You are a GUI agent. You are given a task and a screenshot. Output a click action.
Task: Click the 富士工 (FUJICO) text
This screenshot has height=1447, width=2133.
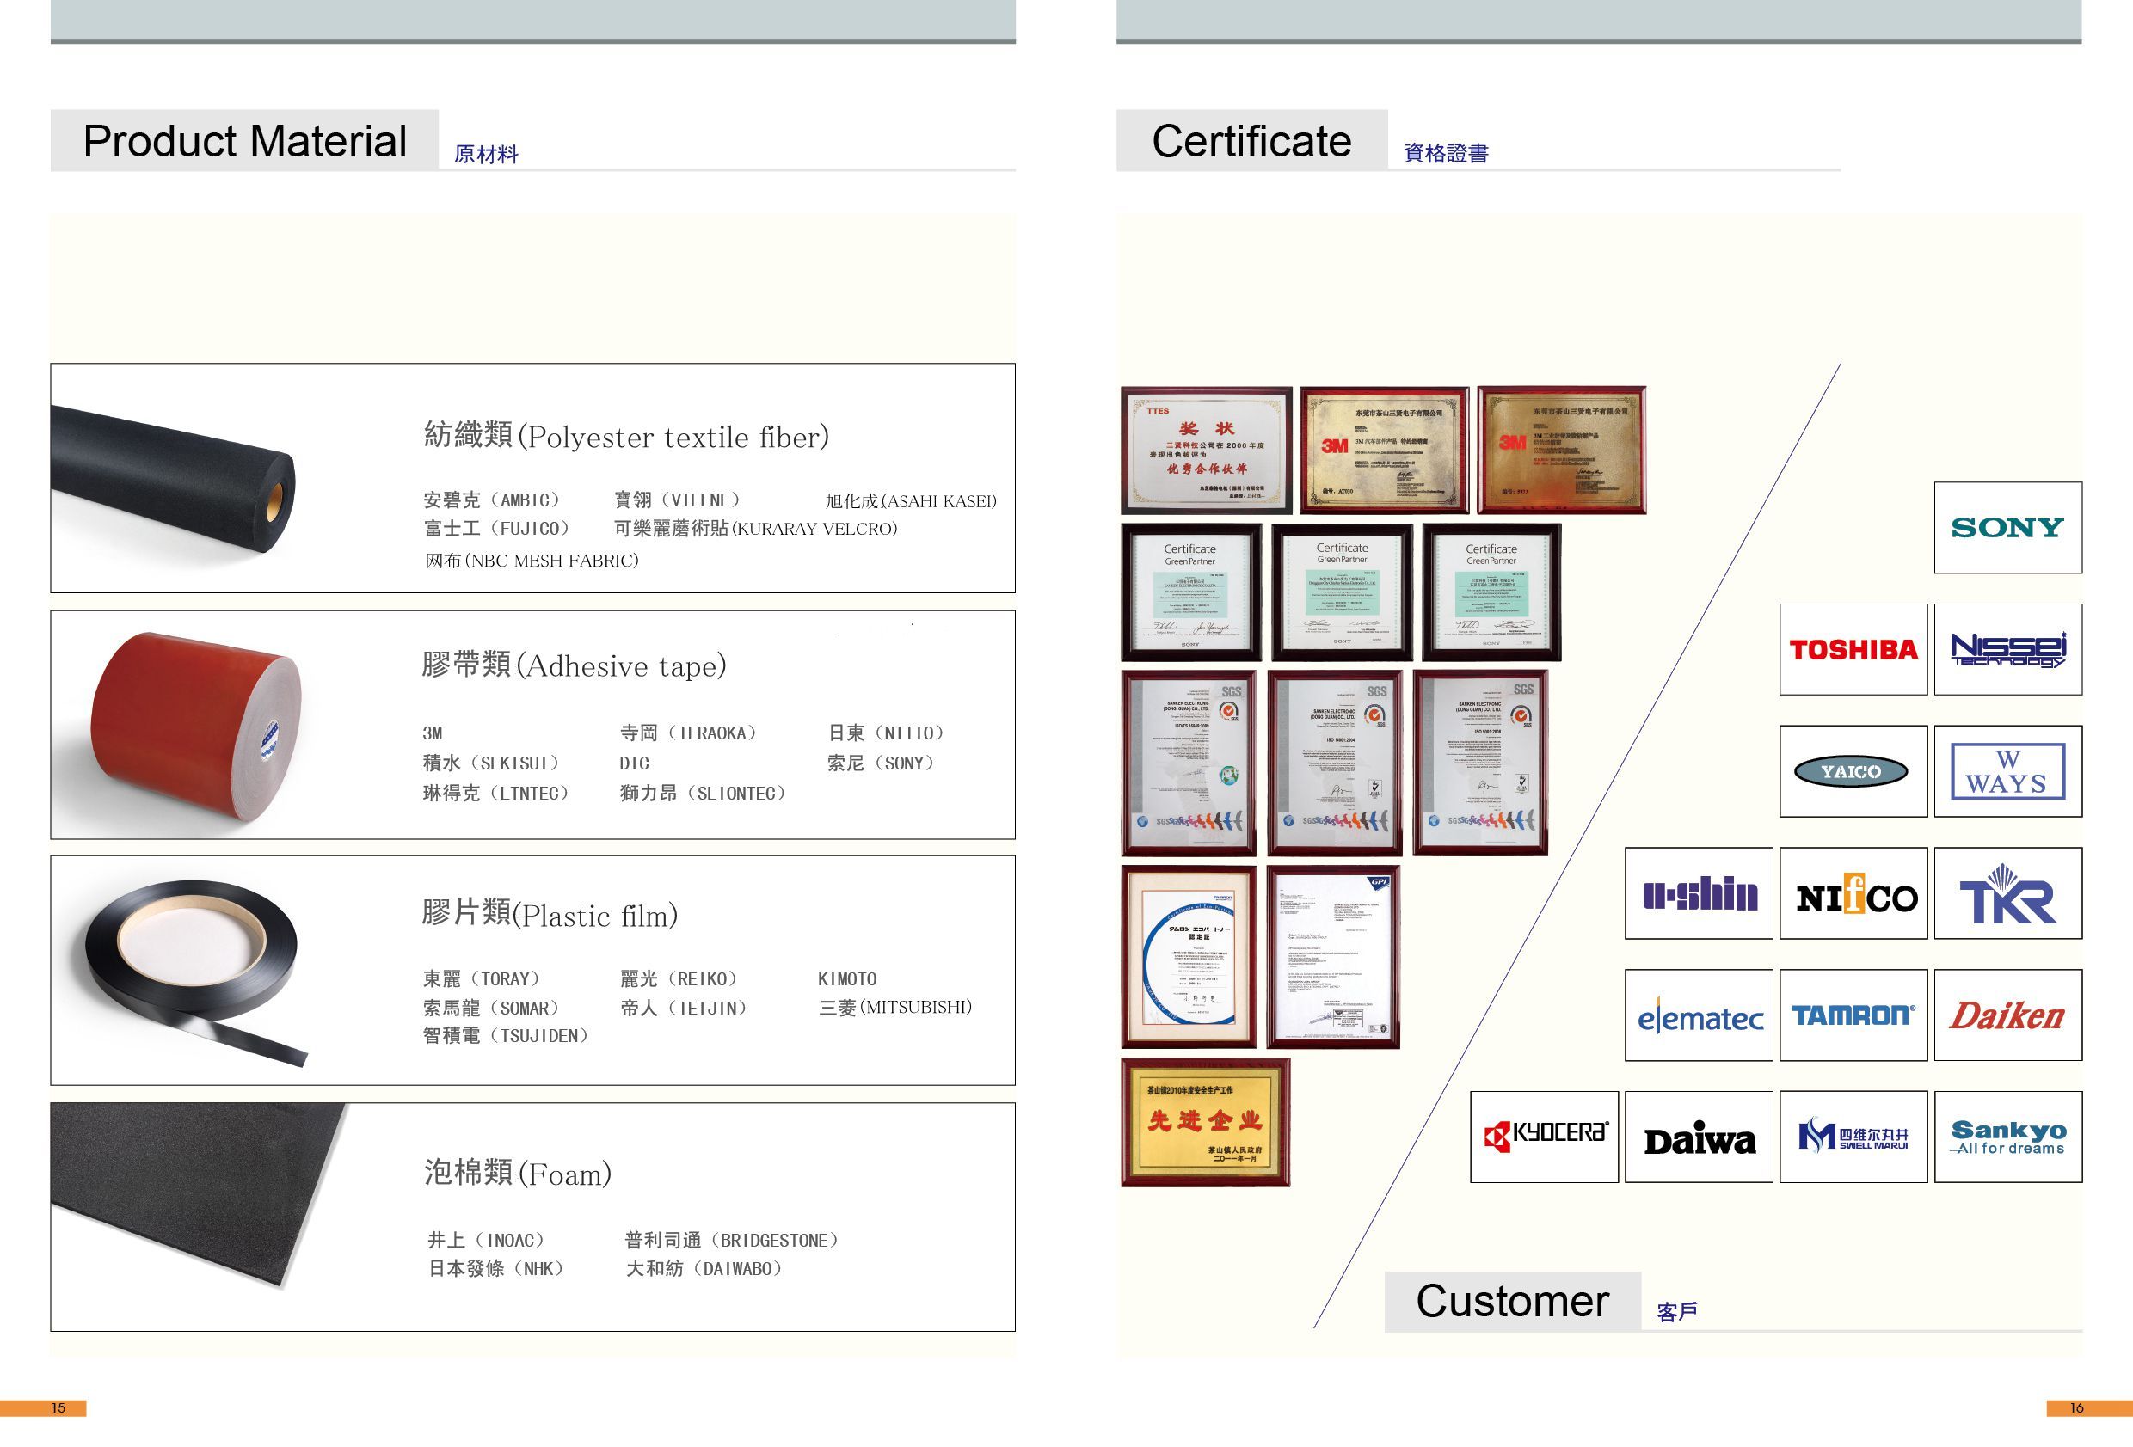click(496, 529)
